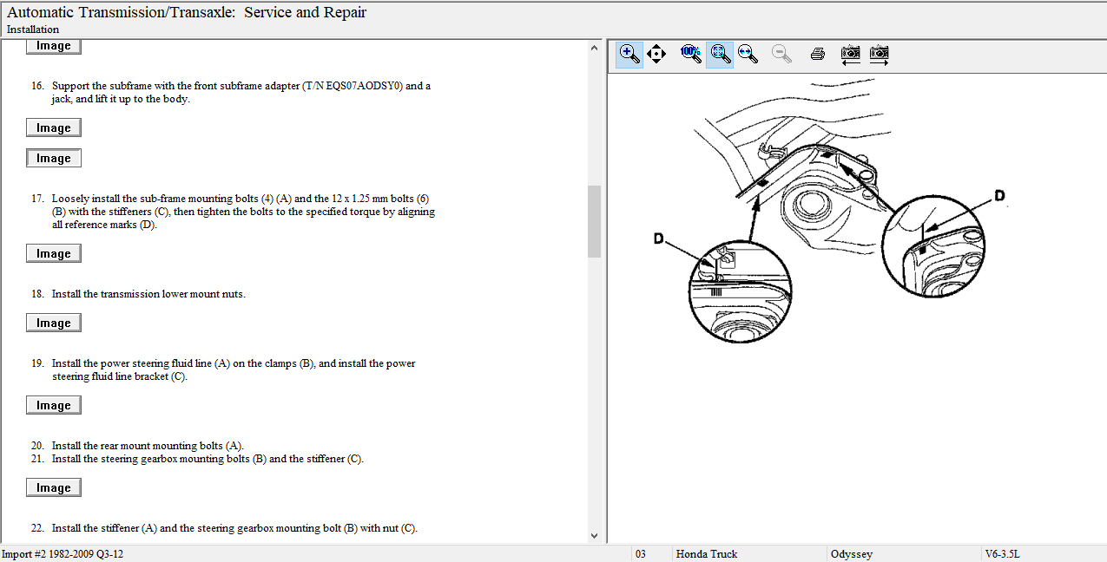Open the second Image button under step 16
Image resolution: width=1107 pixels, height=562 pixels.
pos(54,158)
